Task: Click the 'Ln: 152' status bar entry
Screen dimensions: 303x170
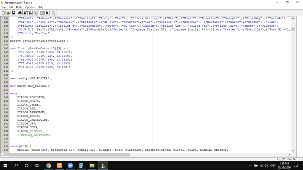Action: [281, 159]
